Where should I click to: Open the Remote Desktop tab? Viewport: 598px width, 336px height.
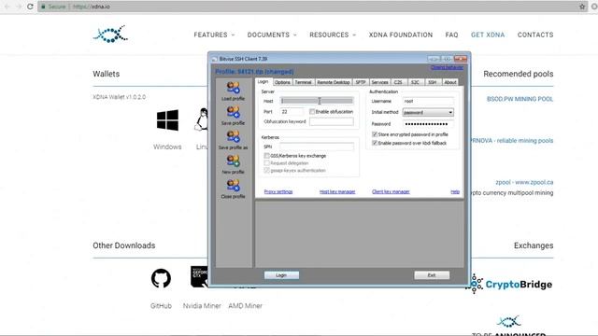pyautogui.click(x=334, y=82)
